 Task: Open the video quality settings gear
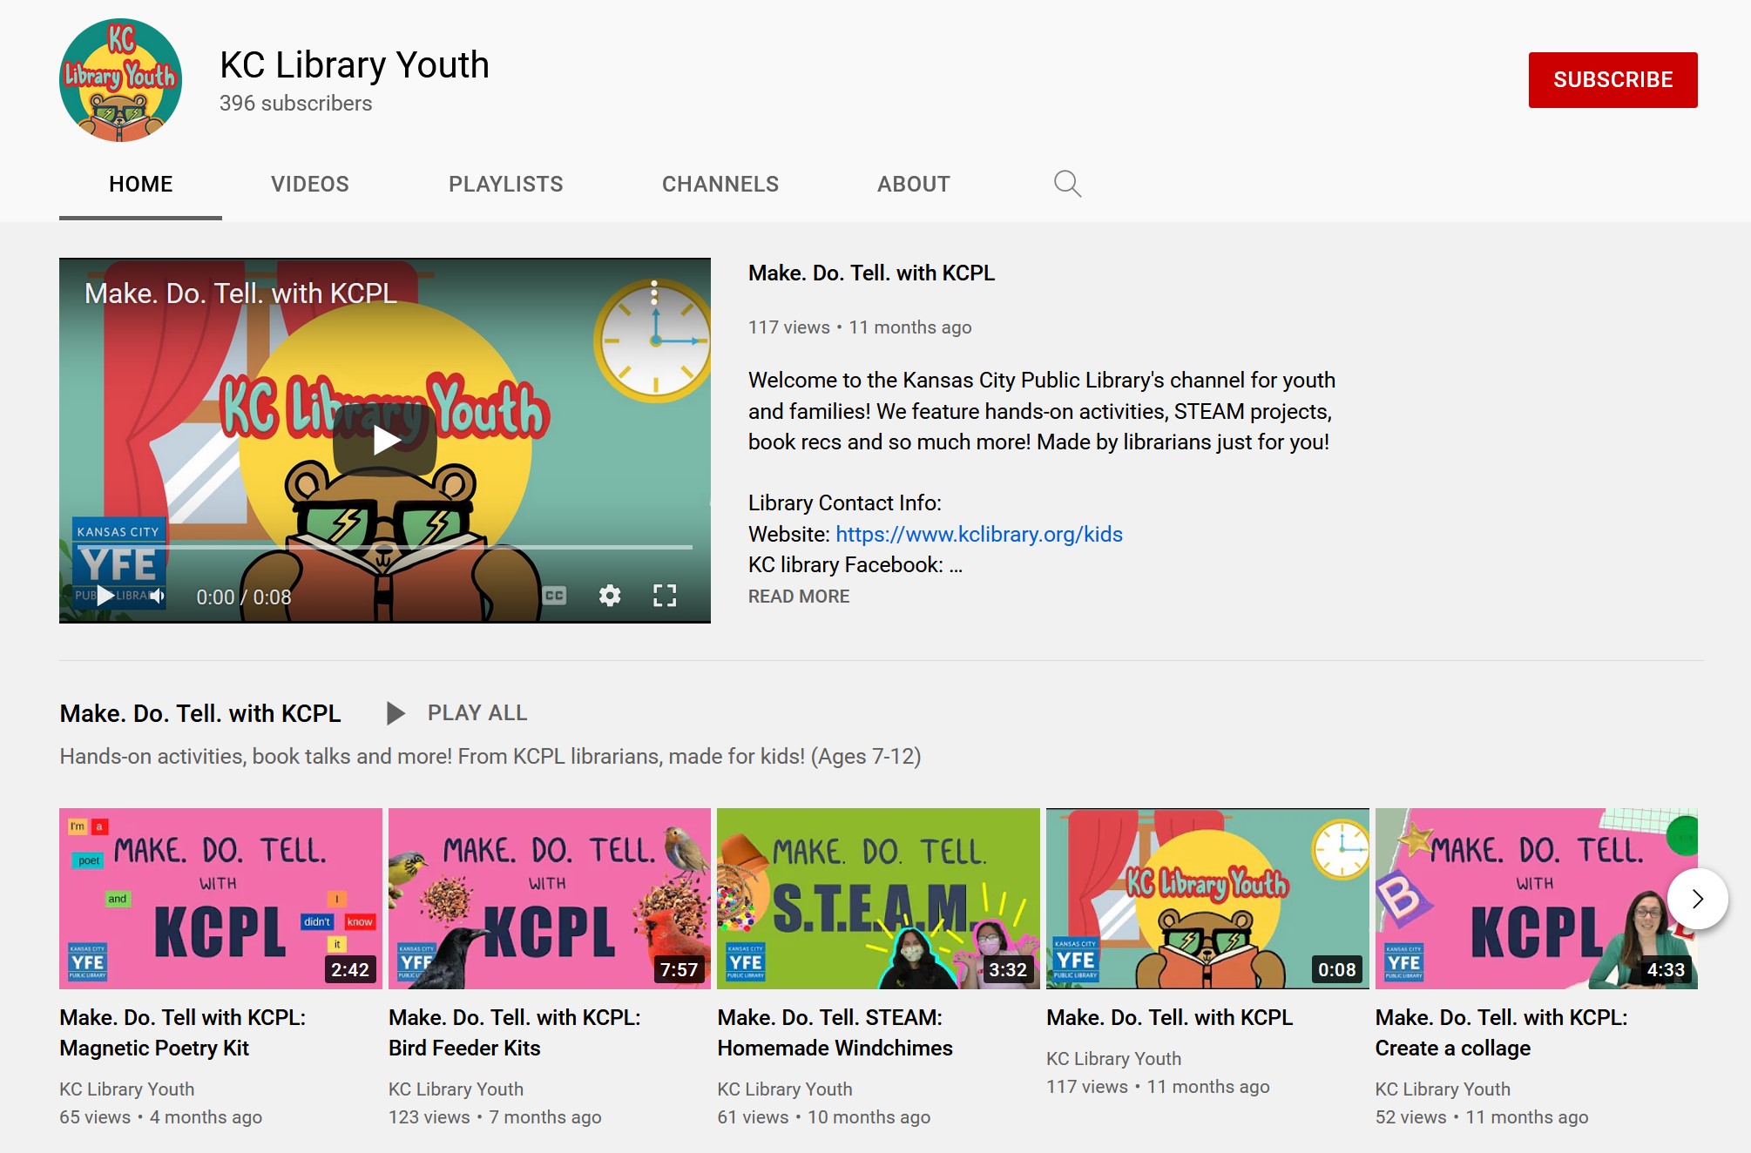609,596
